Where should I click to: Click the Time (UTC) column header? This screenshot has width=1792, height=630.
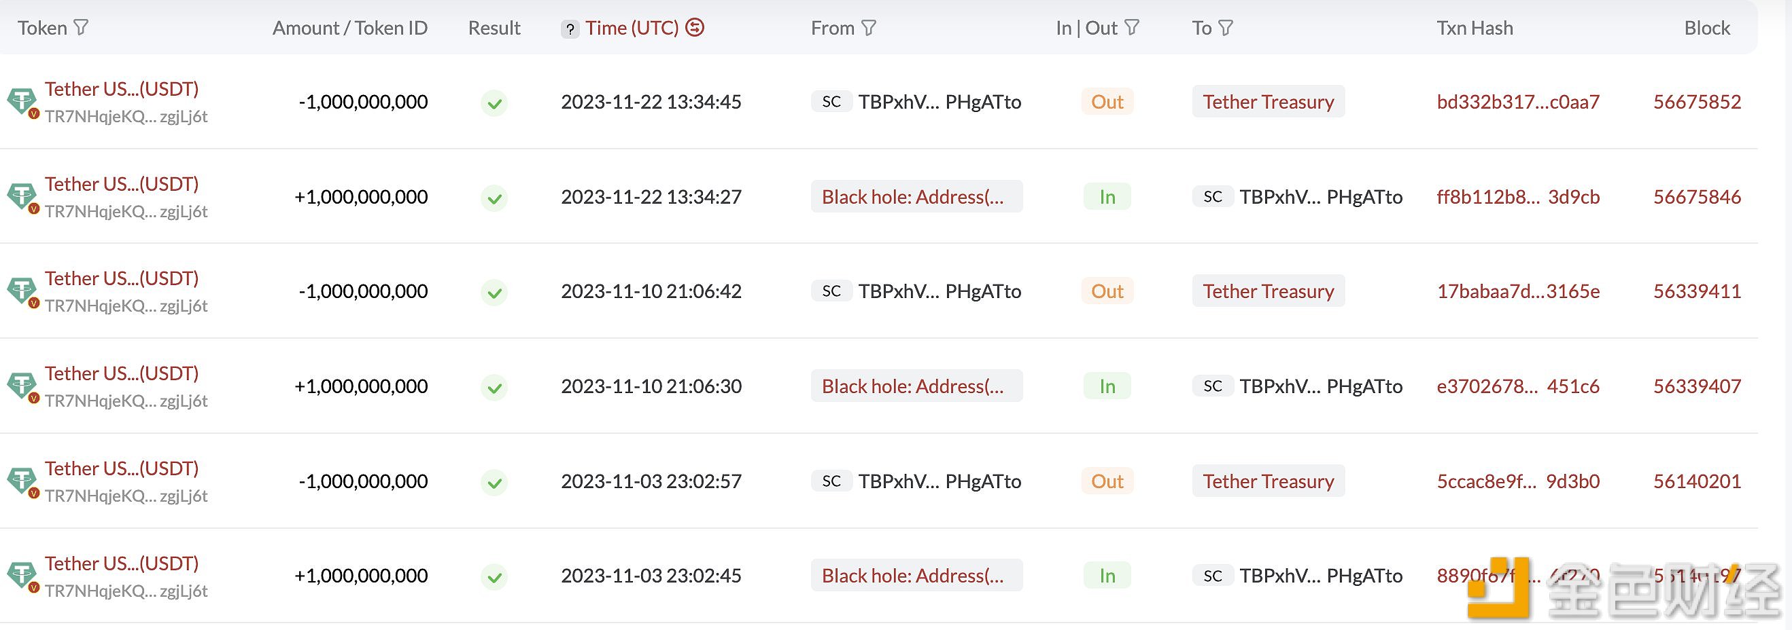click(x=632, y=28)
